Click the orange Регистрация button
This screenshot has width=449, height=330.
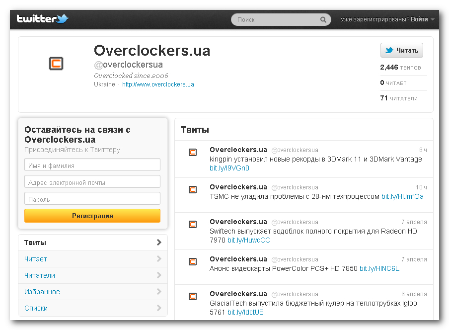tap(92, 216)
